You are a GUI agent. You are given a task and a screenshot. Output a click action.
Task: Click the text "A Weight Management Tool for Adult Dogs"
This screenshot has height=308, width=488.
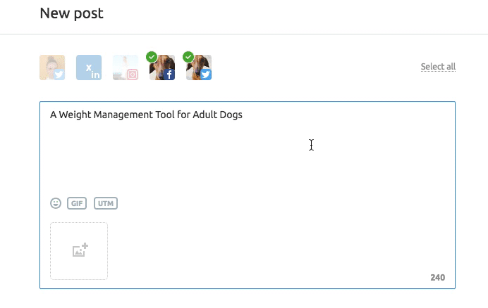146,115
